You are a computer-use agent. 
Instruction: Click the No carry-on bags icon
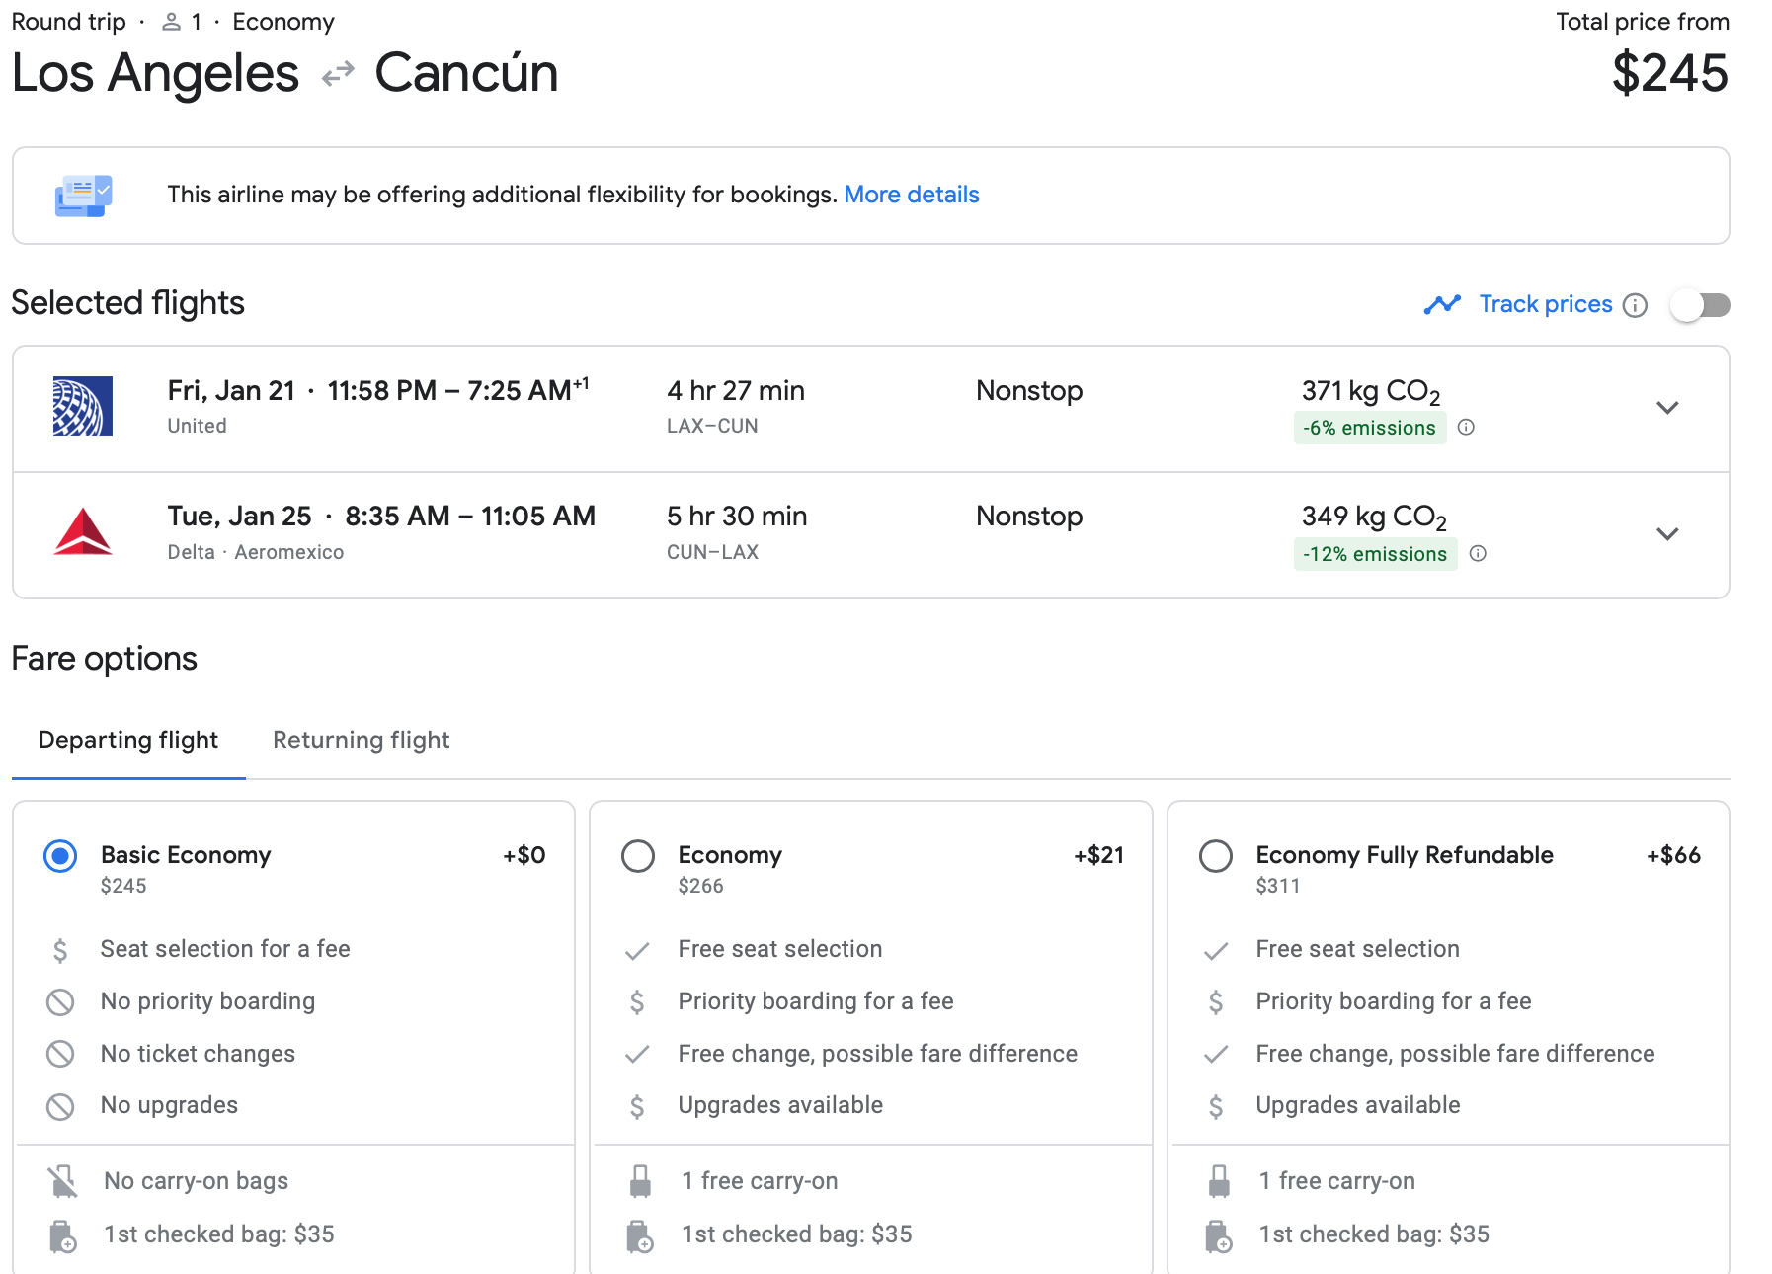click(x=62, y=1181)
